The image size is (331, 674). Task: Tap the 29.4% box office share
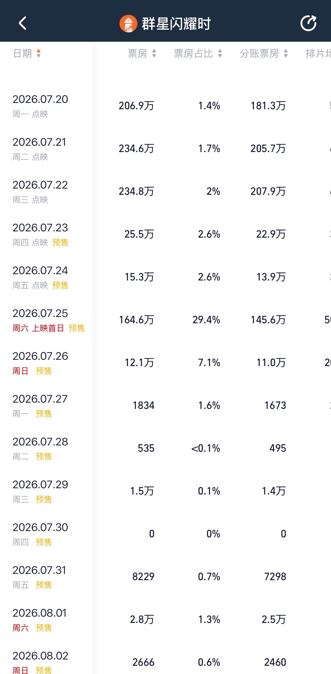click(206, 320)
